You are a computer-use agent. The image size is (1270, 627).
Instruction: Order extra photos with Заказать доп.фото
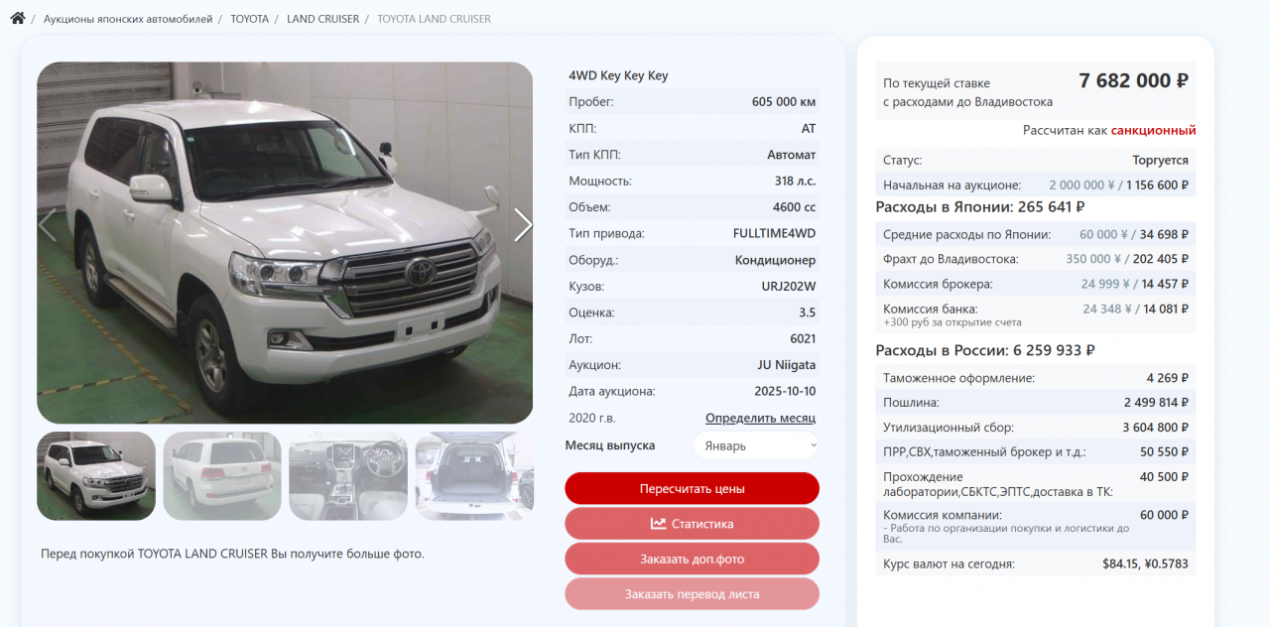click(x=692, y=559)
